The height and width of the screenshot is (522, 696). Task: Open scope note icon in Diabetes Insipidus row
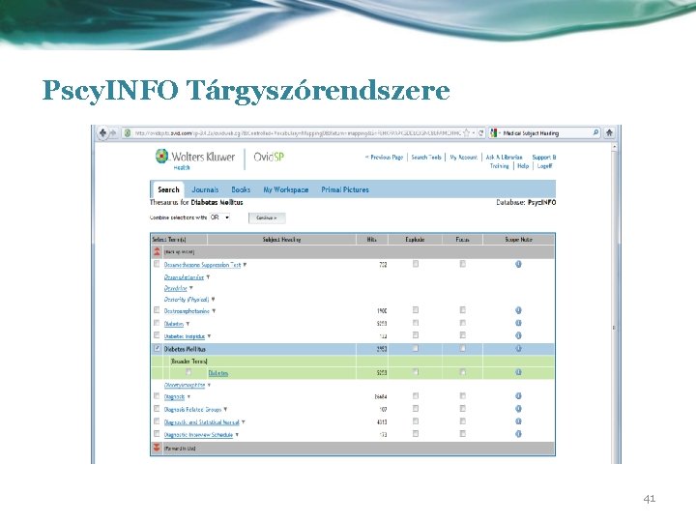click(518, 335)
